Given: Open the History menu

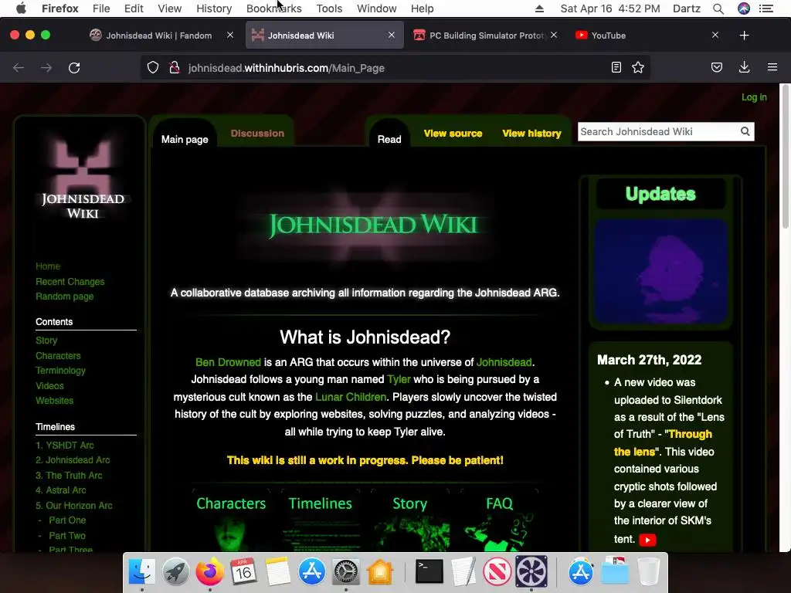Looking at the screenshot, I should tap(214, 8).
